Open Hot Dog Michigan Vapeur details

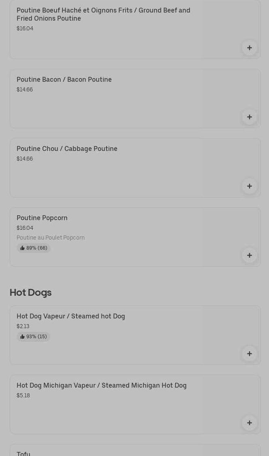click(101, 386)
